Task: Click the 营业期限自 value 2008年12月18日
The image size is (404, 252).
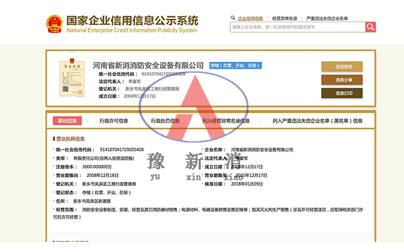Action: 102,175
